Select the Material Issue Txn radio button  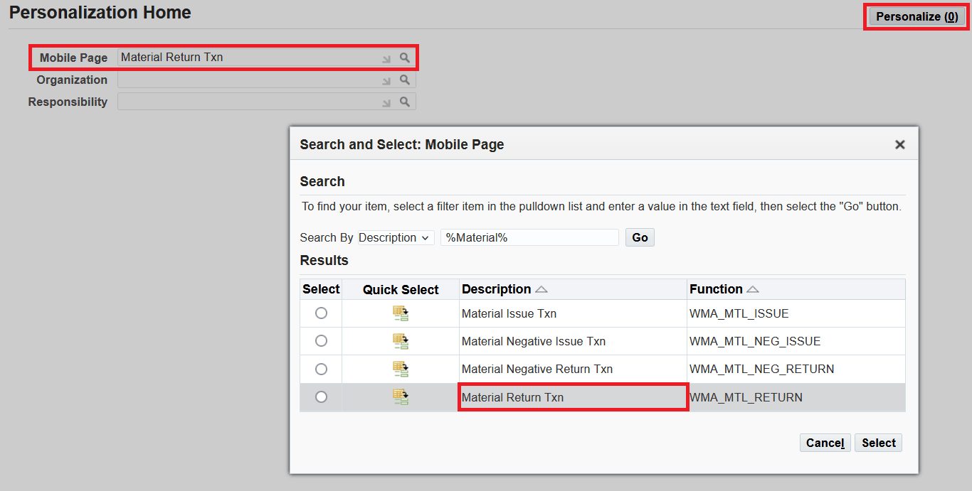coord(320,313)
